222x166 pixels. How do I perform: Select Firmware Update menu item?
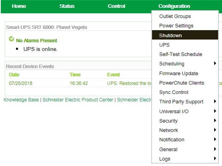point(185,73)
